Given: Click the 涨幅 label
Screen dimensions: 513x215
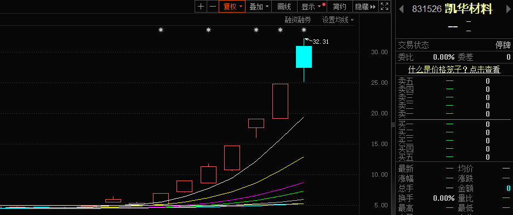Looking at the screenshot, I should click(x=406, y=179).
